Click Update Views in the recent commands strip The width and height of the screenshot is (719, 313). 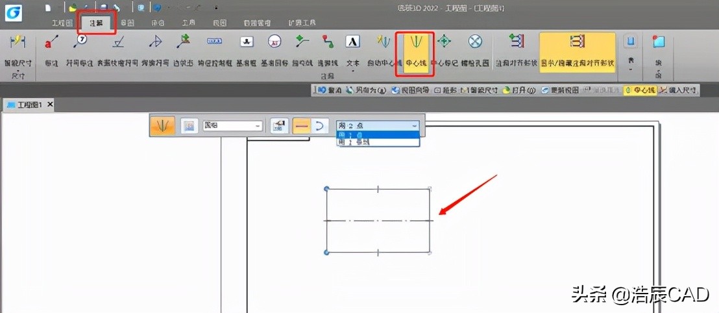point(560,90)
